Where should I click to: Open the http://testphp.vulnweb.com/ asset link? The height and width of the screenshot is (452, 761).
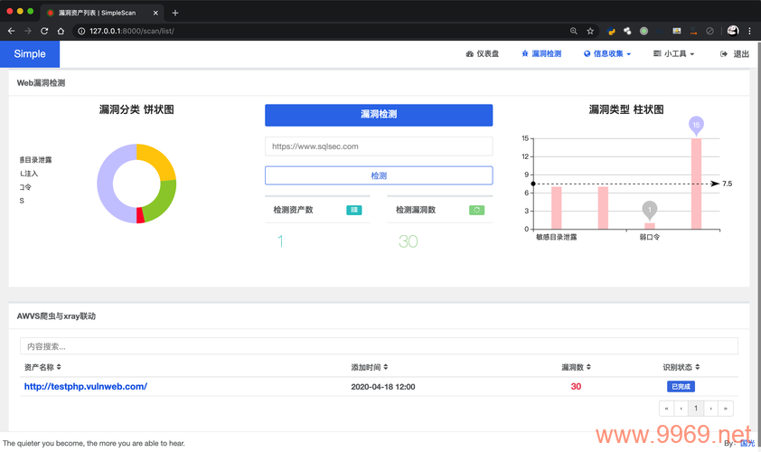(86, 386)
